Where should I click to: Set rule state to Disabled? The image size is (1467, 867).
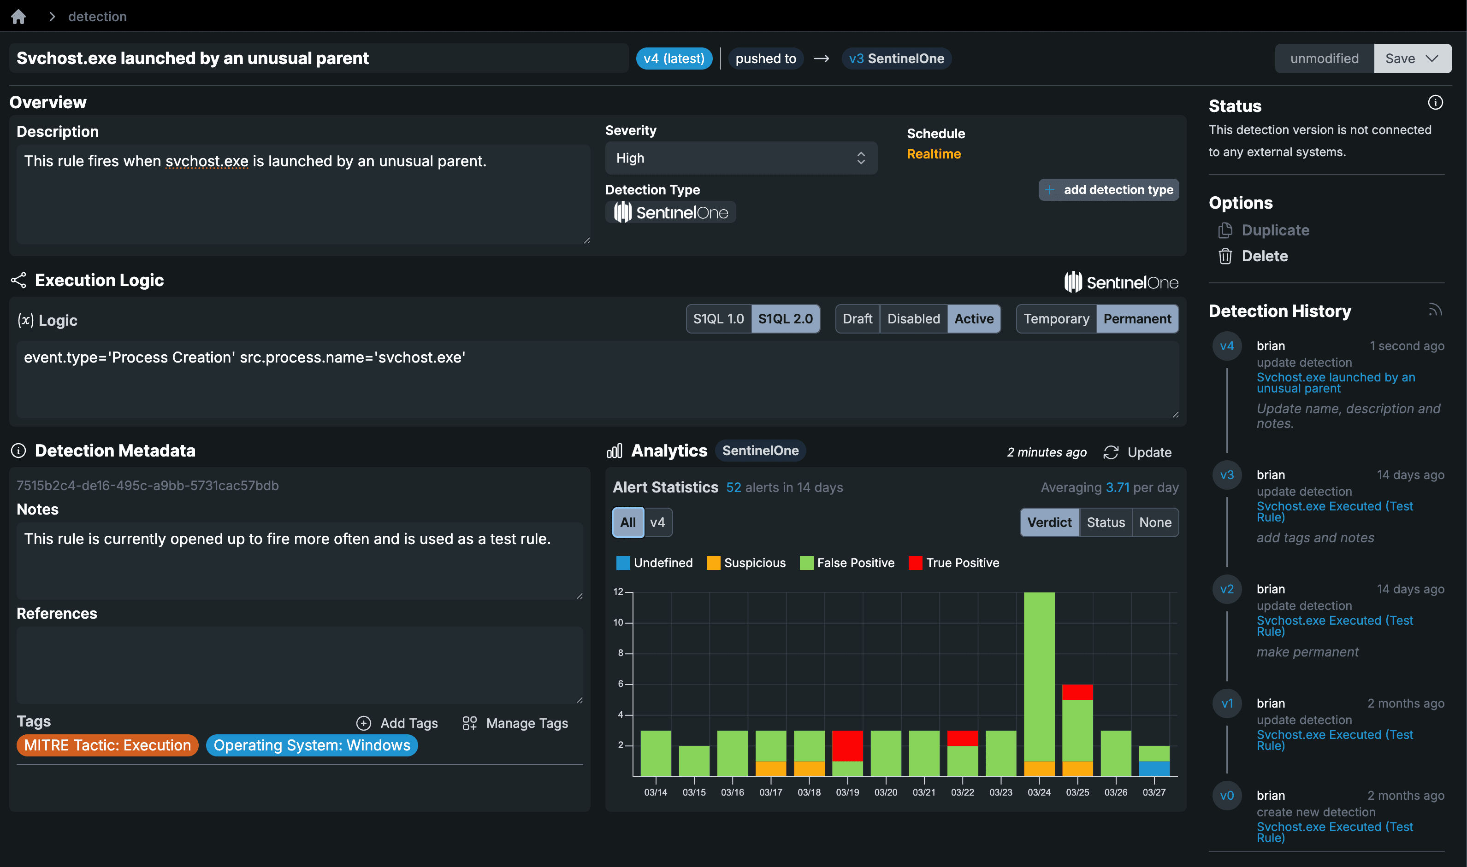tap(913, 319)
